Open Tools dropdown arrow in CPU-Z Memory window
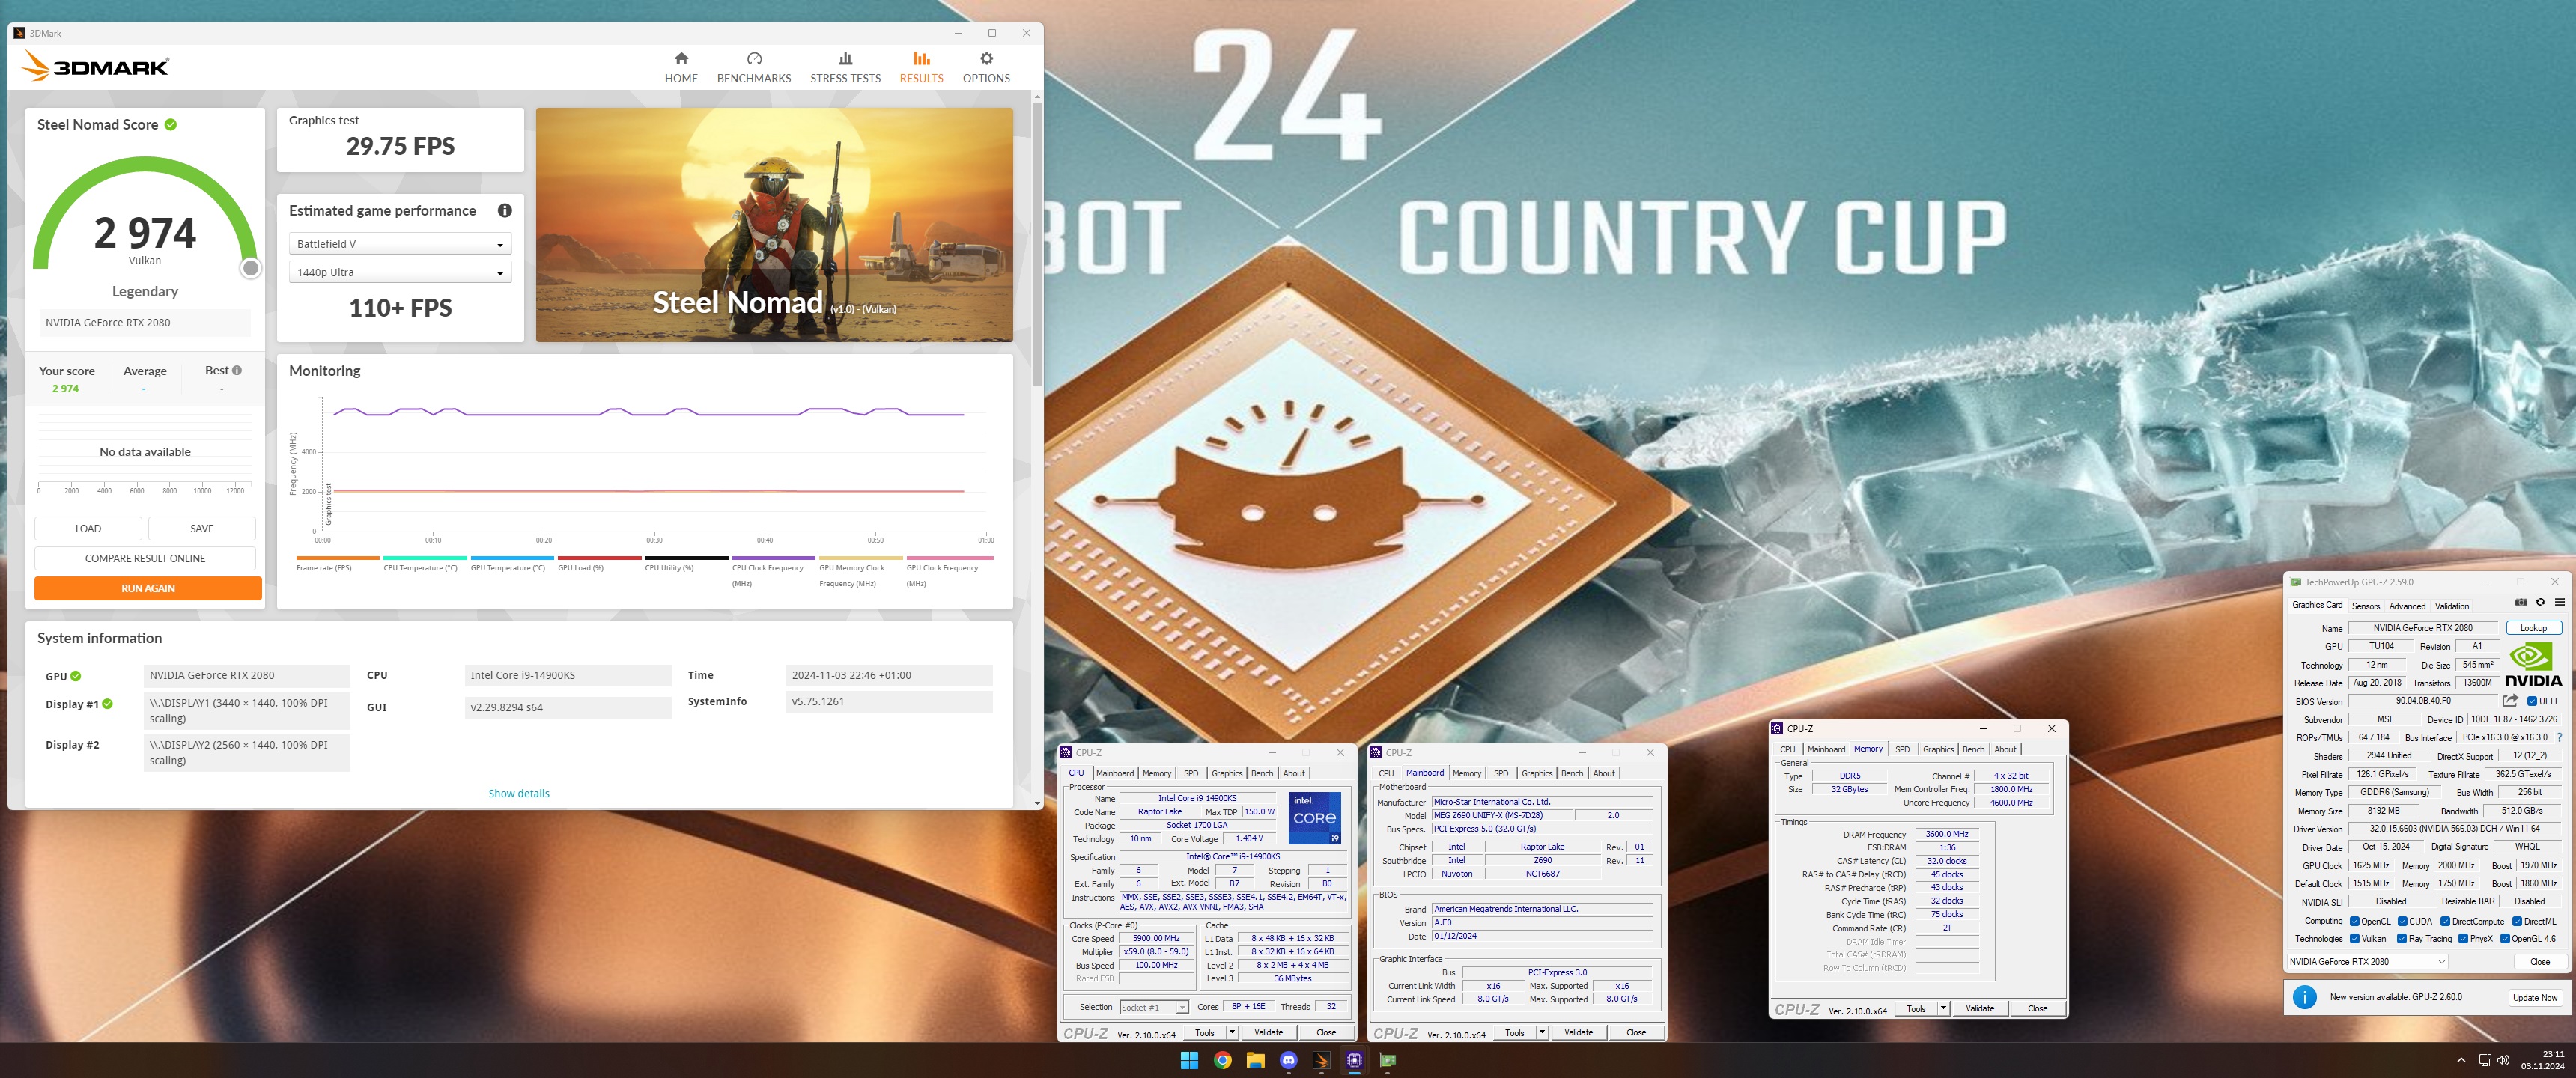The height and width of the screenshot is (1078, 2576). (1943, 1008)
